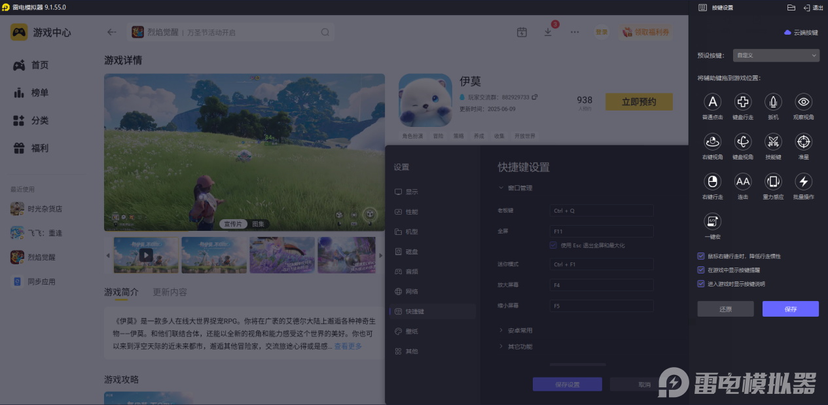828x405 pixels.
Task: Open the downloads icon with badge
Action: [549, 32]
